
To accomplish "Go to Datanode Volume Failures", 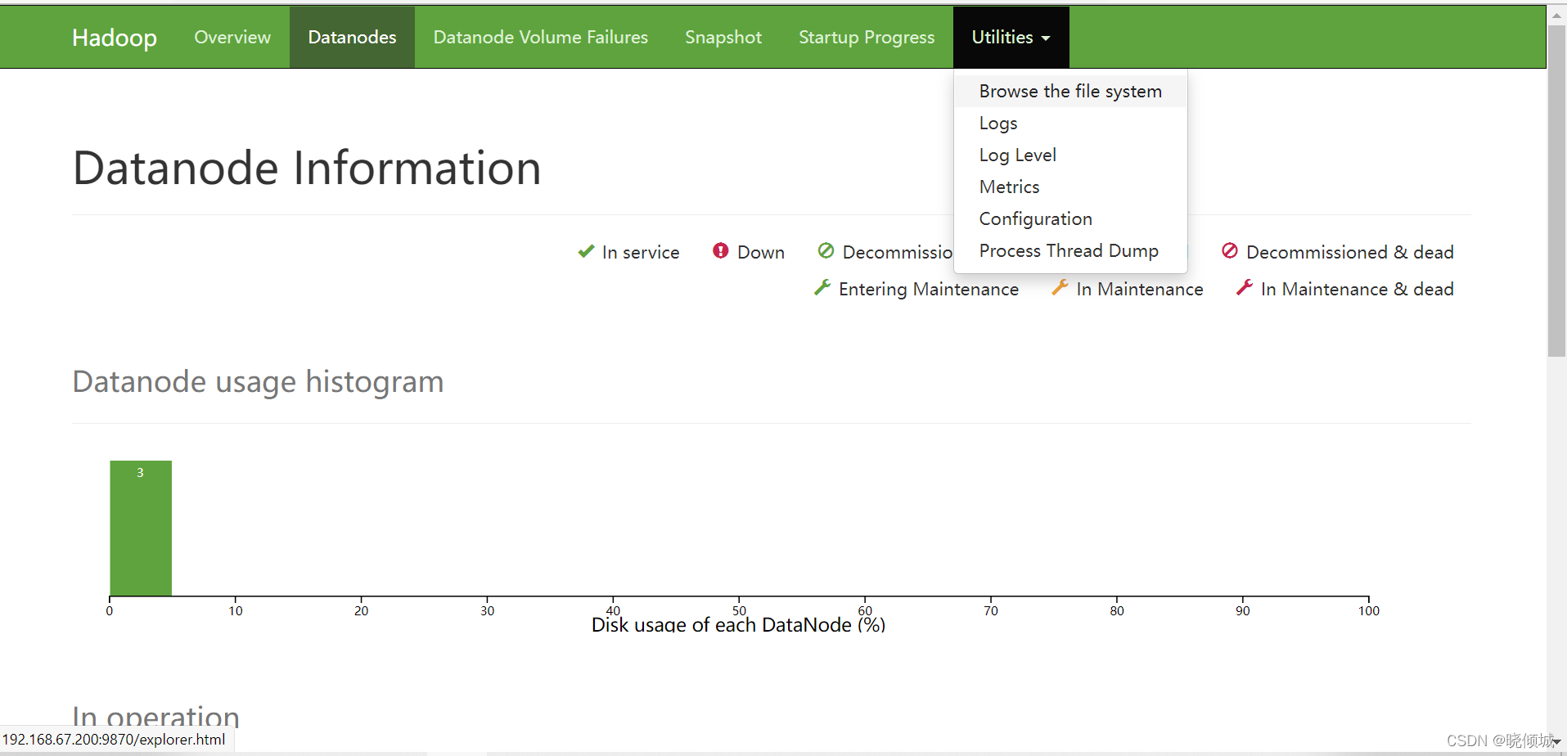I will click(x=540, y=37).
